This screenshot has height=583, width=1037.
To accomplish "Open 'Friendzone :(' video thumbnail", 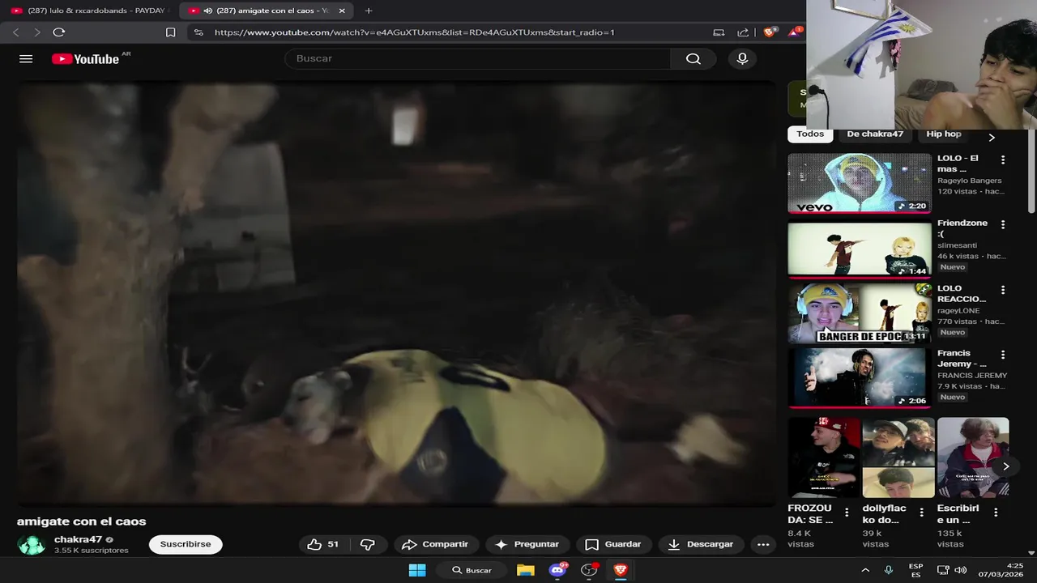I will (x=860, y=249).
